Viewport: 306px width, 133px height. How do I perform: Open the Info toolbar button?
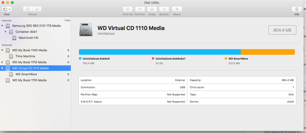click(297, 9)
